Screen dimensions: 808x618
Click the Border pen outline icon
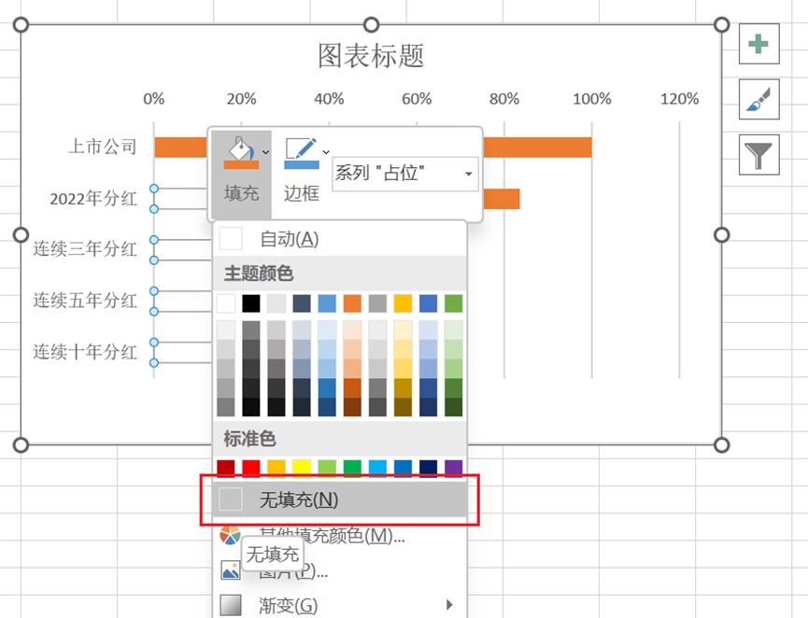coord(302,153)
